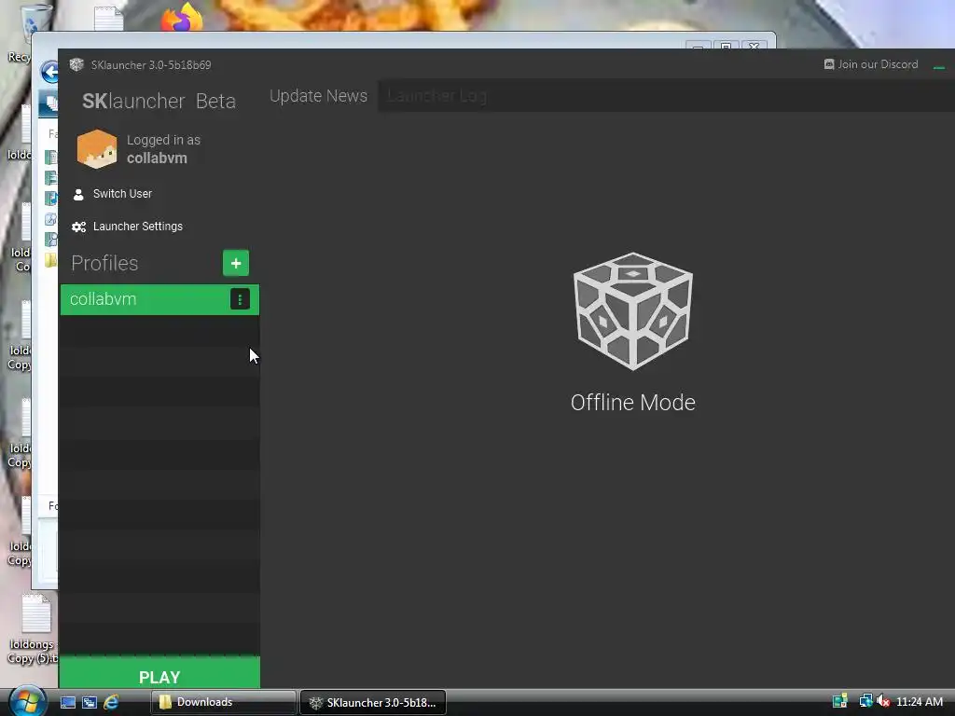The width and height of the screenshot is (955, 716).
Task: Click the muted volume tray icon
Action: pos(883,701)
